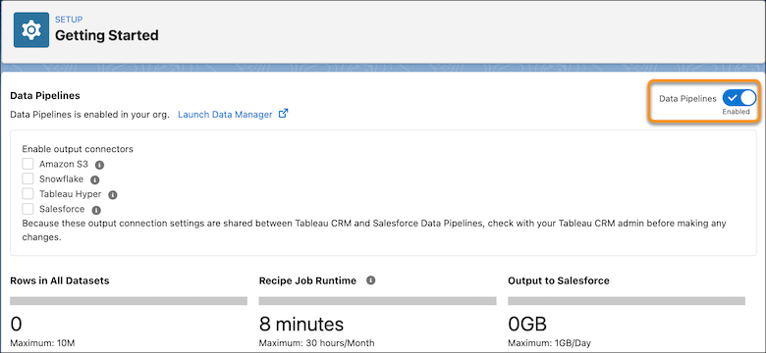
Task: Click the SETUP breadcrumb label
Action: click(x=69, y=20)
